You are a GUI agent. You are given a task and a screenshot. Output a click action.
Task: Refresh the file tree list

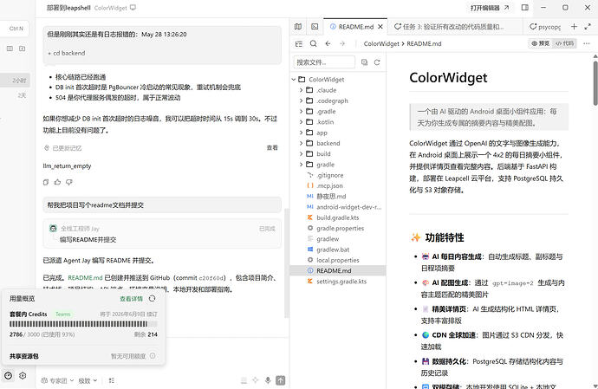(377, 62)
